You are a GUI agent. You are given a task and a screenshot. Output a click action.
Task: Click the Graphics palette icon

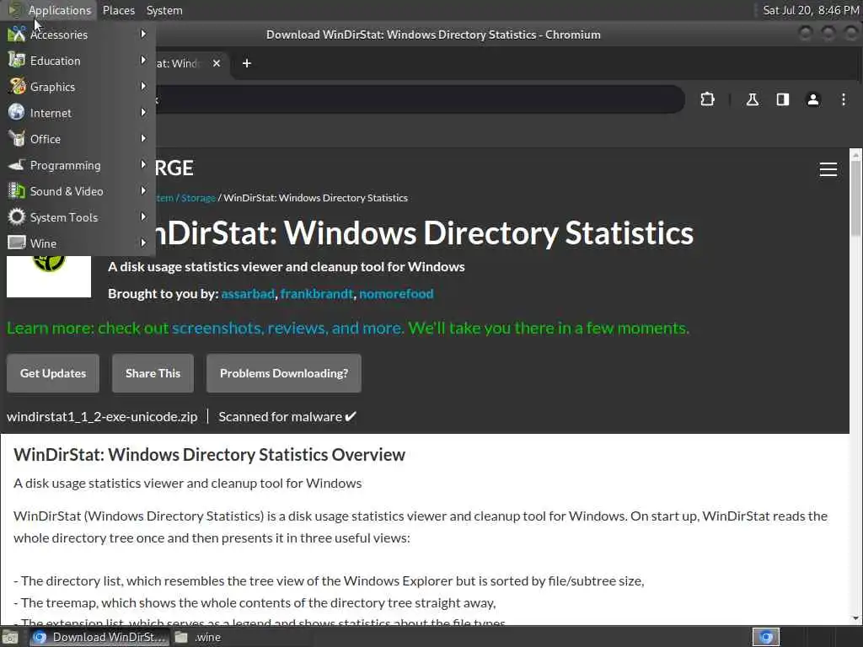click(x=17, y=87)
